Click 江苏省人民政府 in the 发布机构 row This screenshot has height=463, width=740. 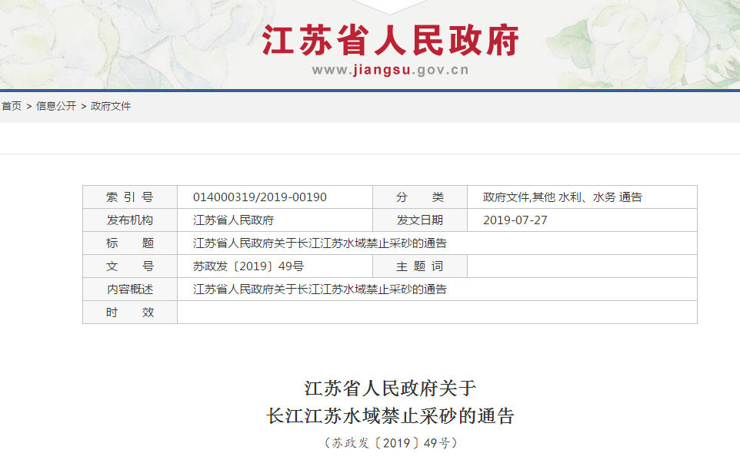tap(233, 220)
